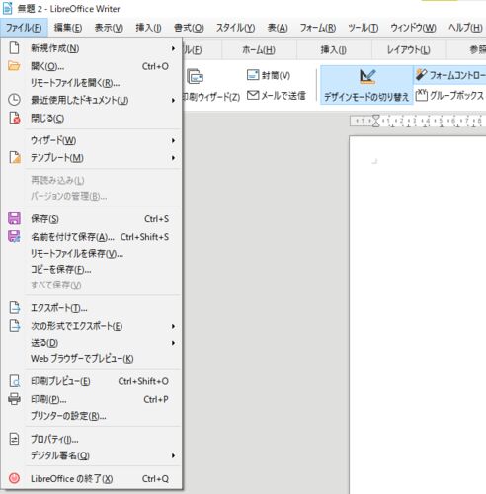Click the New document icon beside 新規作成
The image size is (486, 494).
click(x=14, y=48)
